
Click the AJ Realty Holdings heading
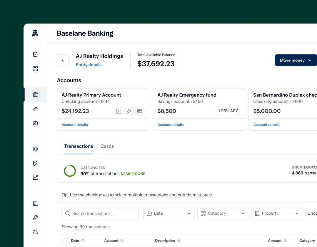(x=99, y=56)
